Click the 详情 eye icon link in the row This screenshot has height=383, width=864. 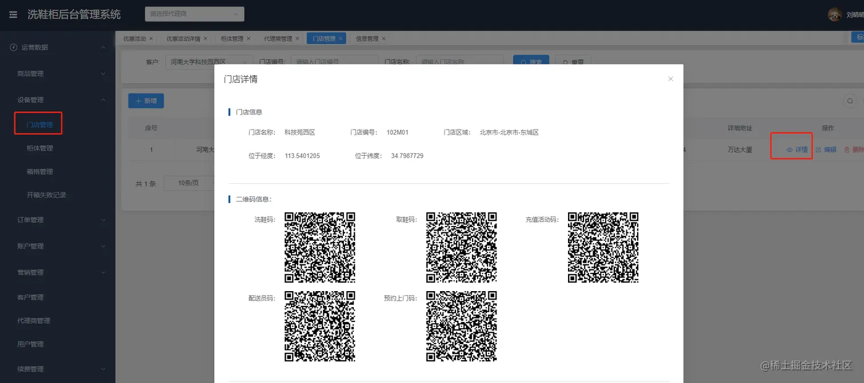[x=797, y=150]
